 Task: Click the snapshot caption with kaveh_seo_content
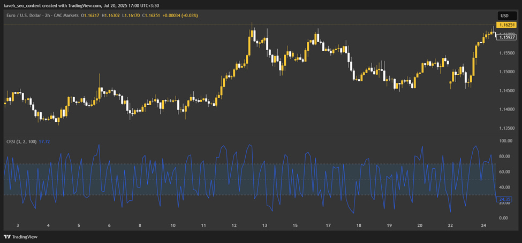[82, 5]
